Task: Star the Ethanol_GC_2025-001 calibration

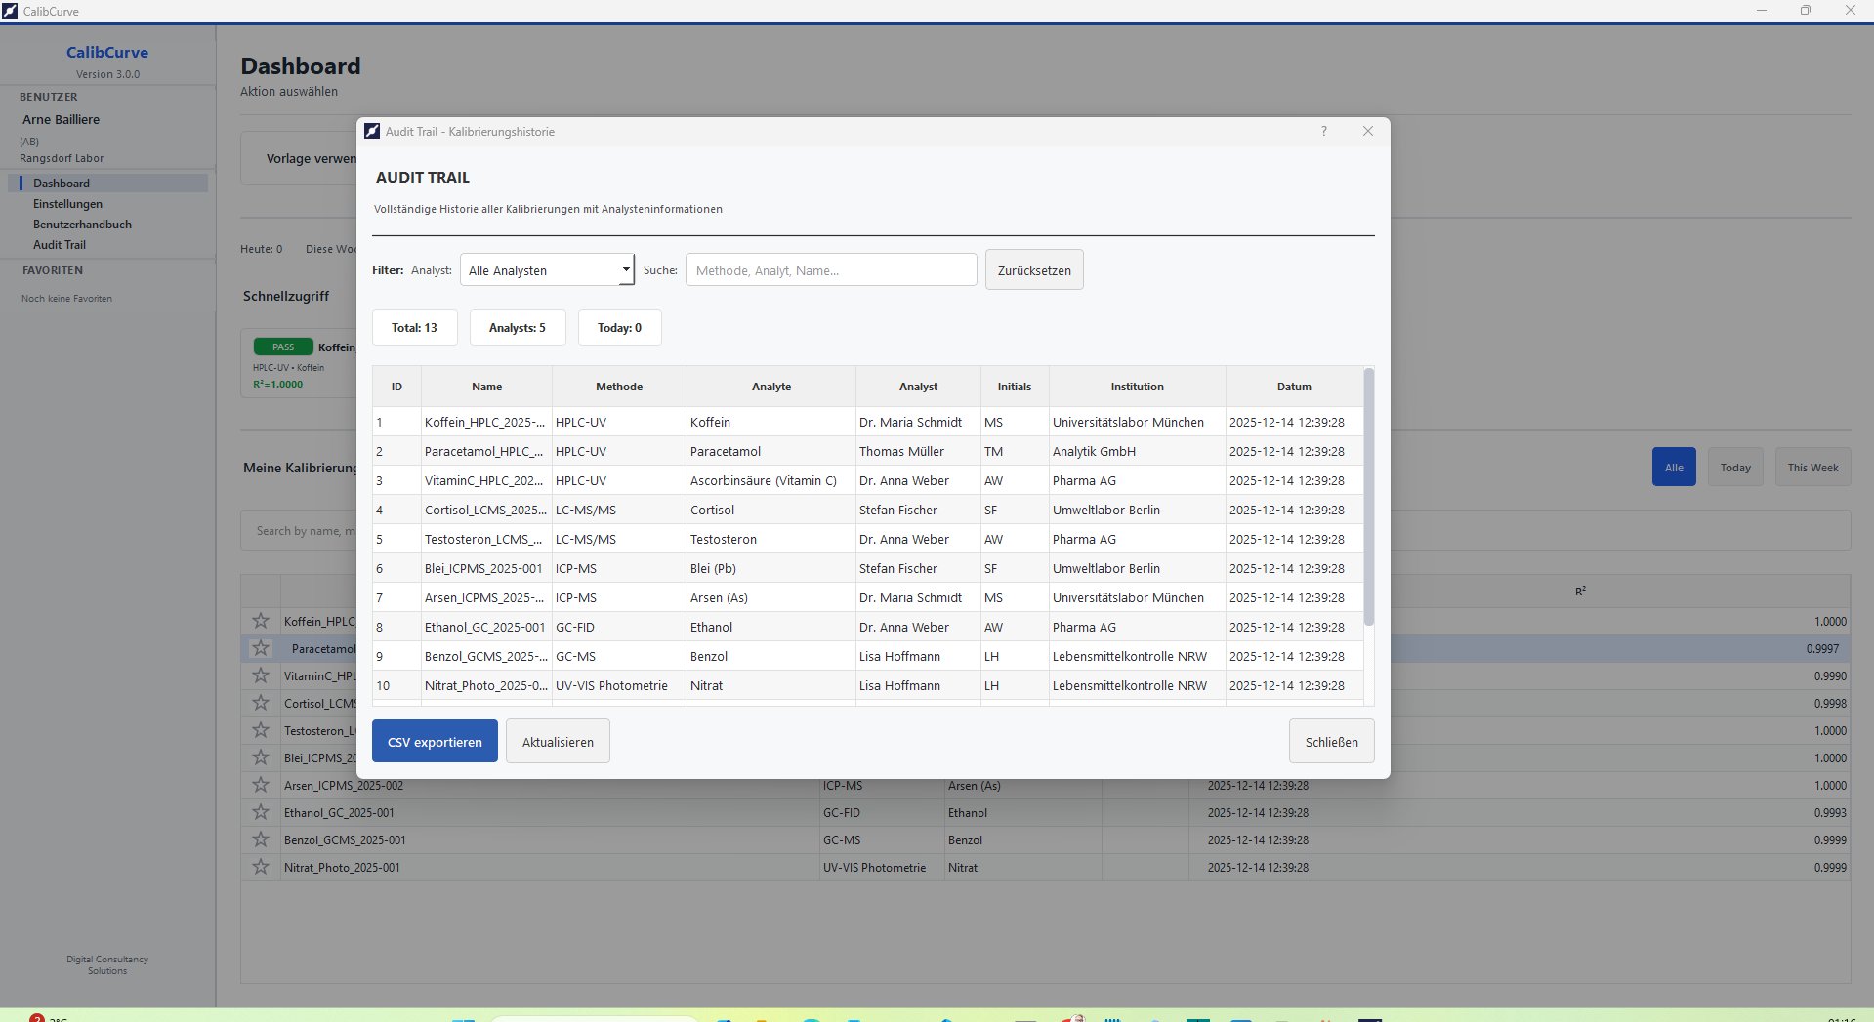Action: [x=260, y=812]
